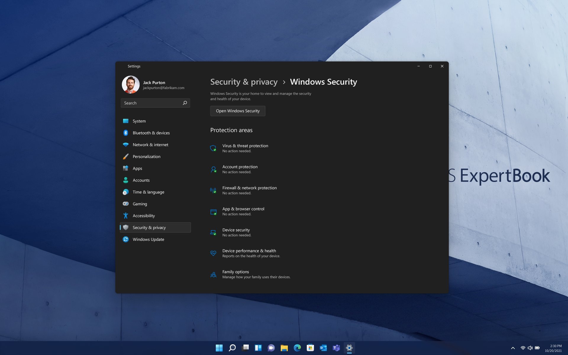Screen dimensions: 568x355
Task: Open volume speaker icon in system tray
Action: pos(530,348)
